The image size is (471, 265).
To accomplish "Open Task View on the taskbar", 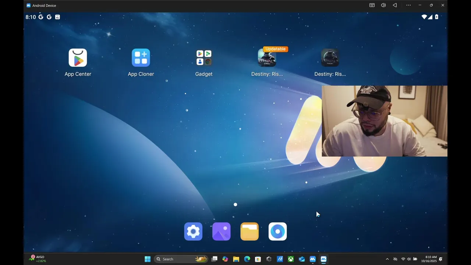I will [215, 259].
